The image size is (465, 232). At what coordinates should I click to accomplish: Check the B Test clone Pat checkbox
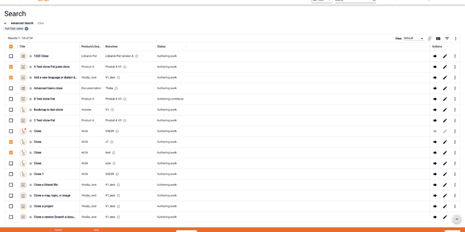[x=11, y=99]
